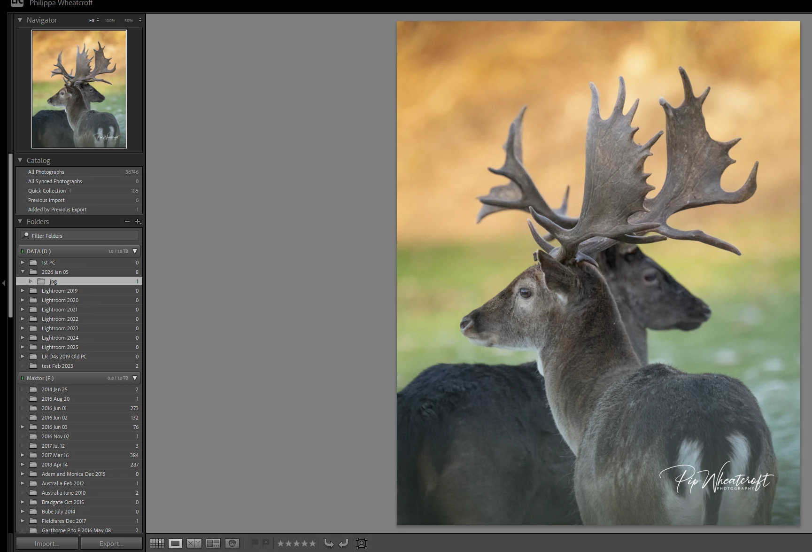Flag photo as pick
Viewport: 812px width, 552px height.
(255, 543)
